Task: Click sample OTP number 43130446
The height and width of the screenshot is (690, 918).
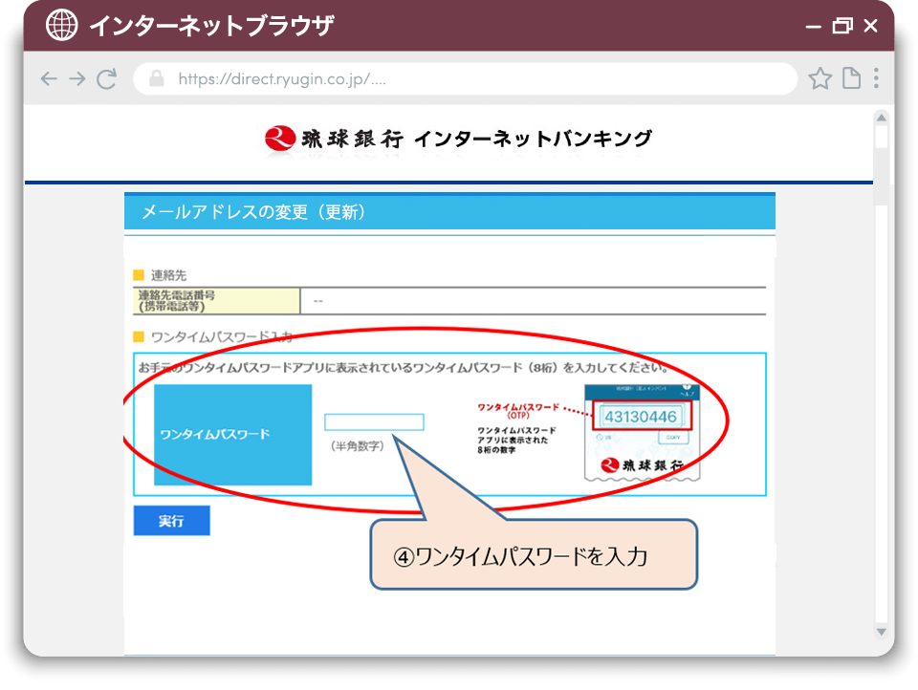Action: click(641, 417)
